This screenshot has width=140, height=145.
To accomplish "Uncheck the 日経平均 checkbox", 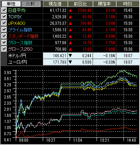I will [4, 10].
